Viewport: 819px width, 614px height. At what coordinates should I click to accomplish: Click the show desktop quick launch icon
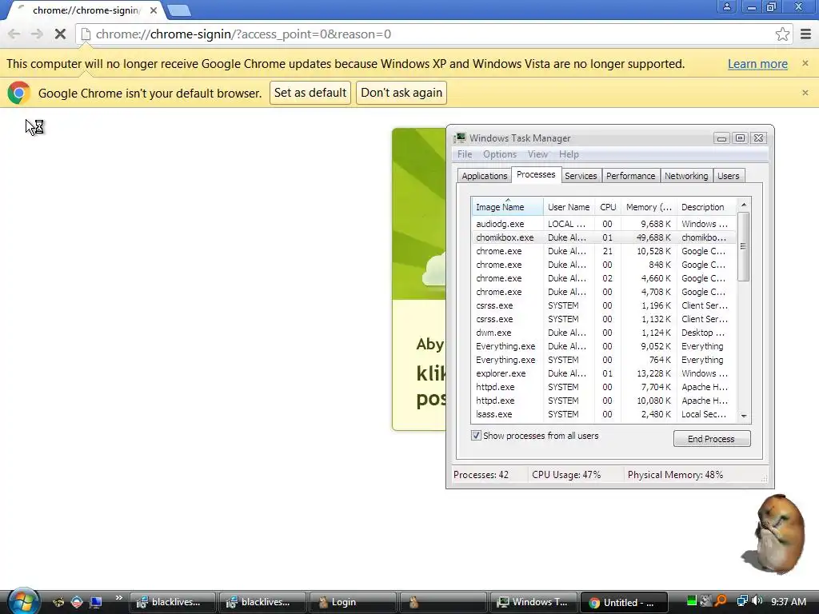(96, 602)
